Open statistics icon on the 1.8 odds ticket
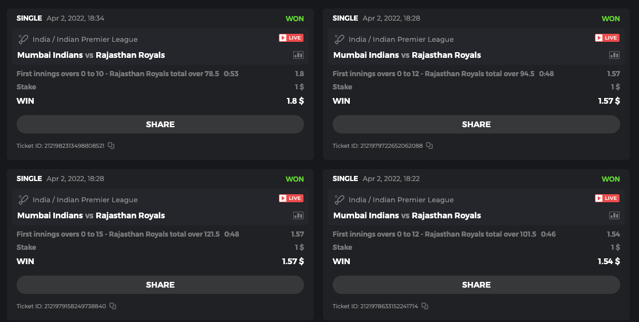The image size is (639, 322). (298, 55)
